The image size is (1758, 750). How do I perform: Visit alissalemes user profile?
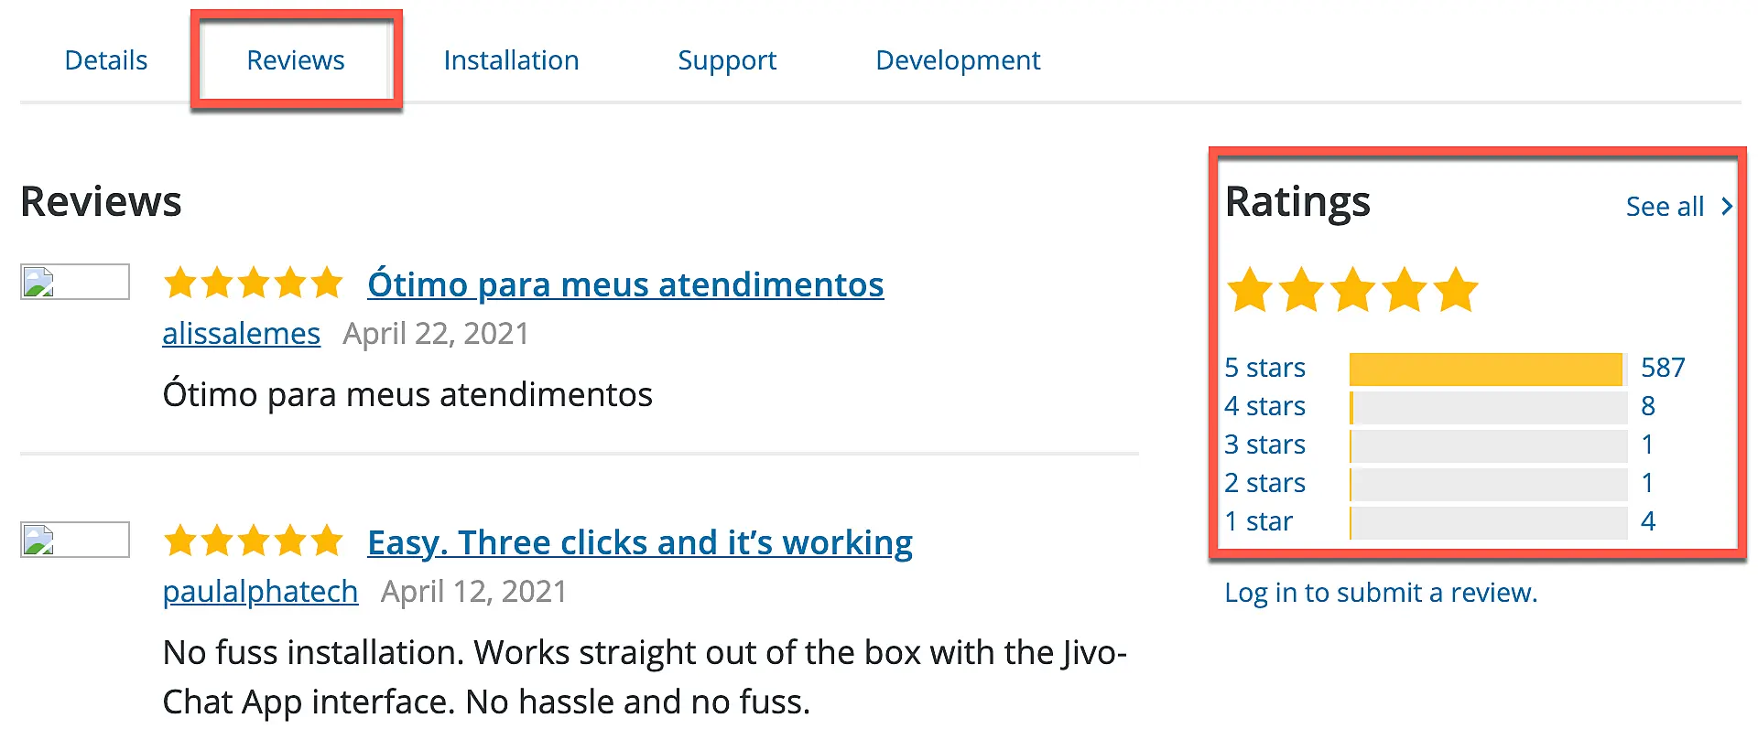(x=241, y=333)
